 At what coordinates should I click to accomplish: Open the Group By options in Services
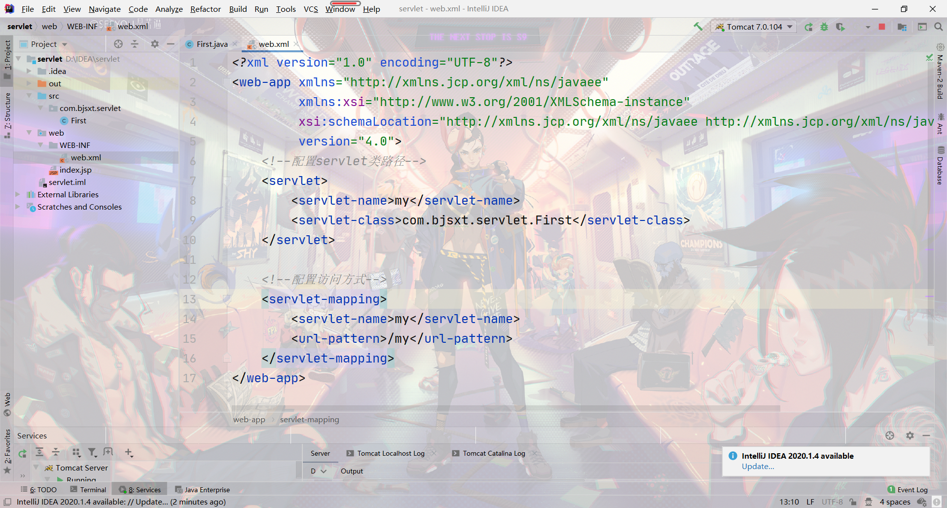(76, 452)
